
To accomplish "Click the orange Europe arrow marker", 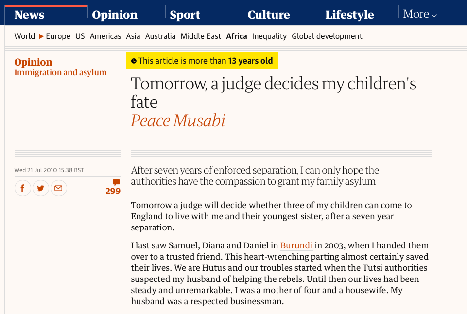I will [x=41, y=36].
